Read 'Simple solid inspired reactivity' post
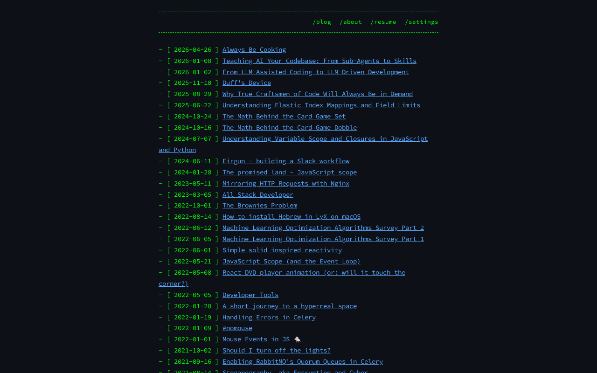Viewport: 597px width, 373px height. (x=282, y=250)
